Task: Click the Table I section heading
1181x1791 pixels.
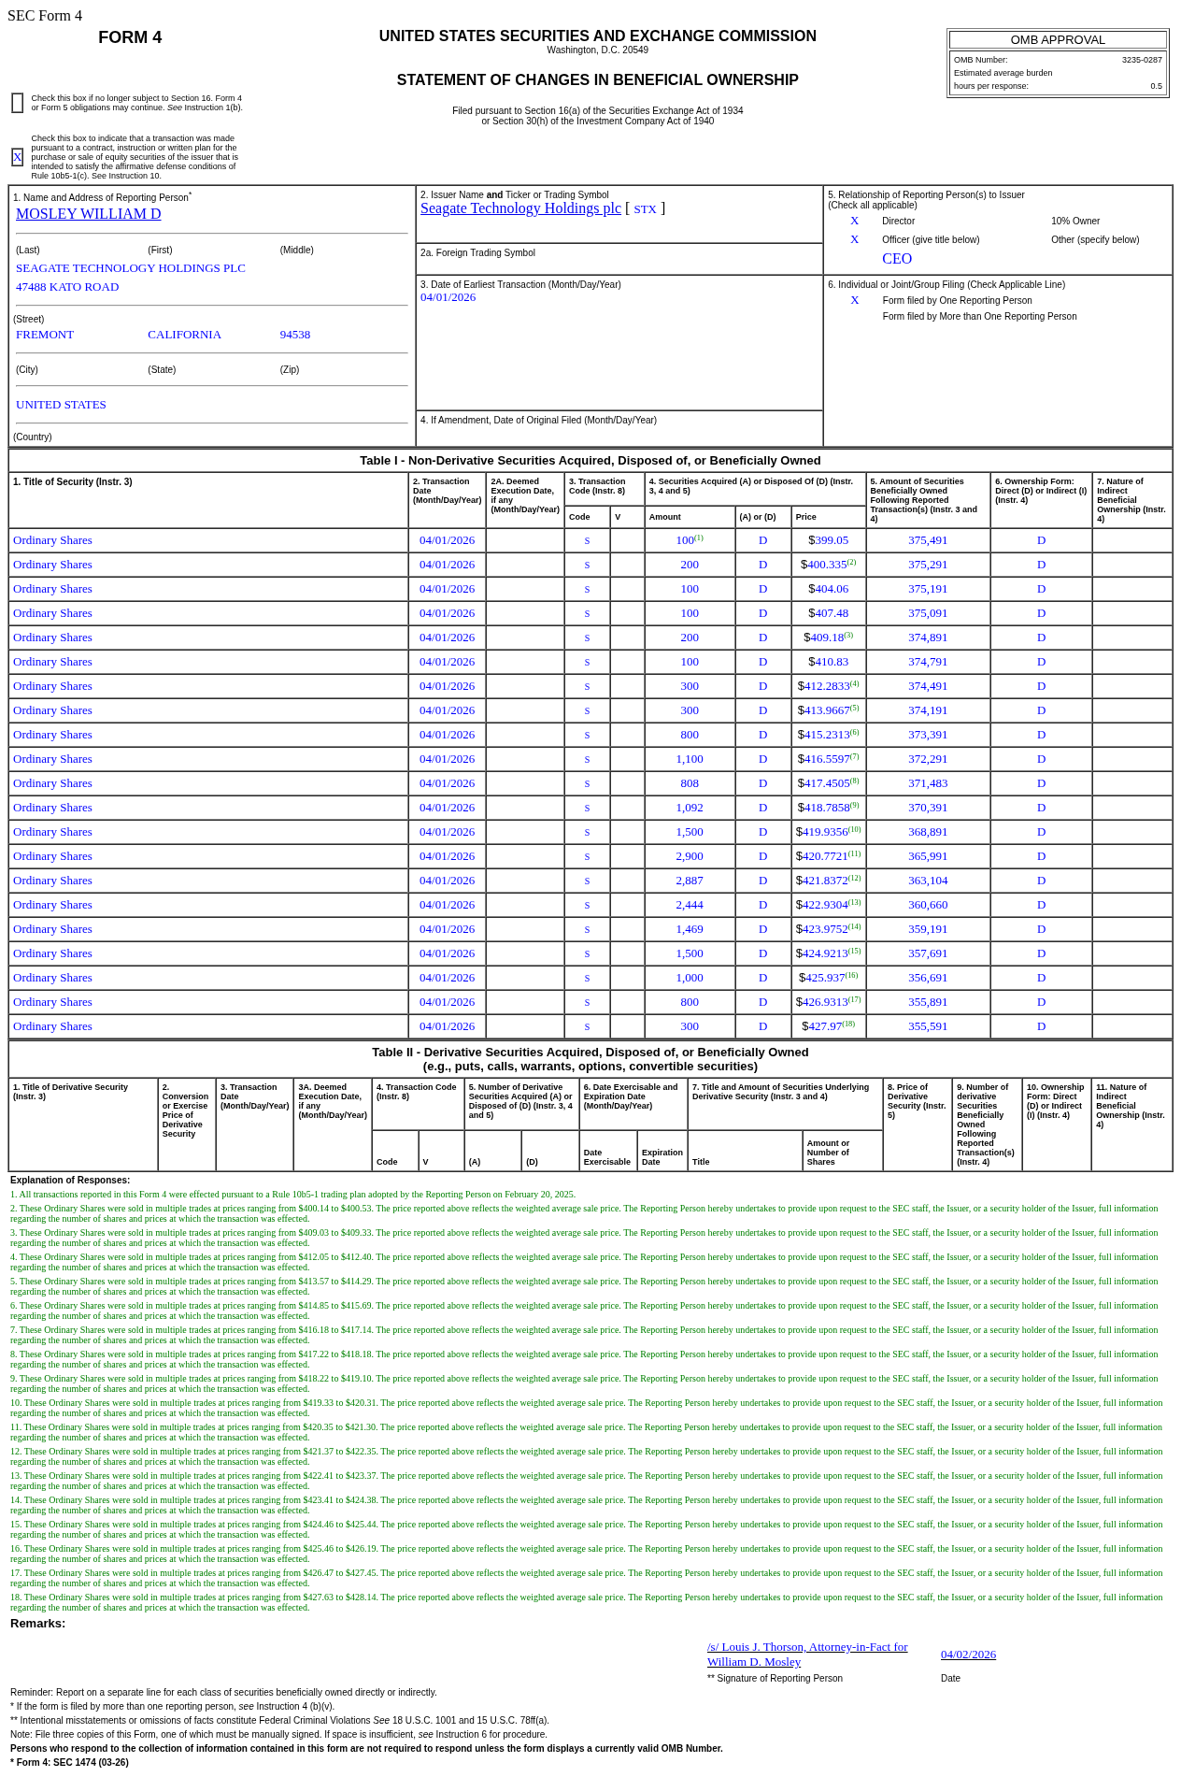Action: pos(590,461)
